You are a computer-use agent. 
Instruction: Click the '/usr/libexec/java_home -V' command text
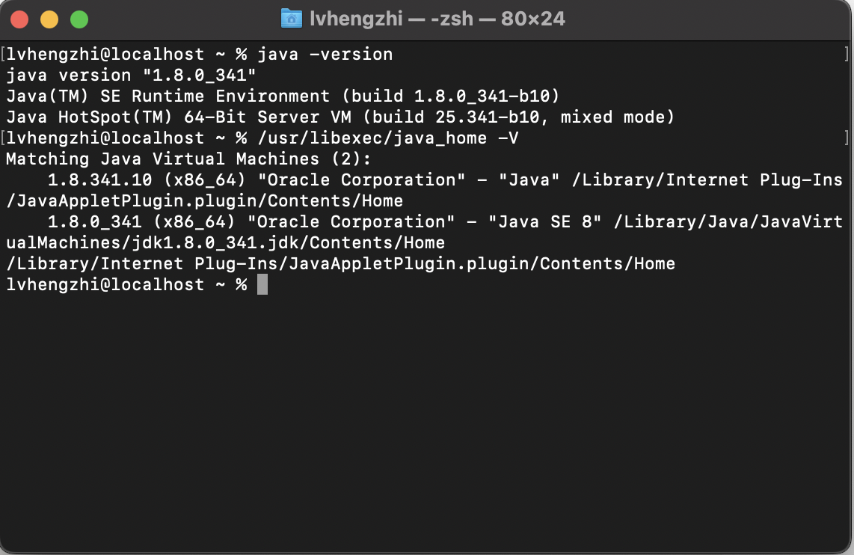(x=388, y=138)
